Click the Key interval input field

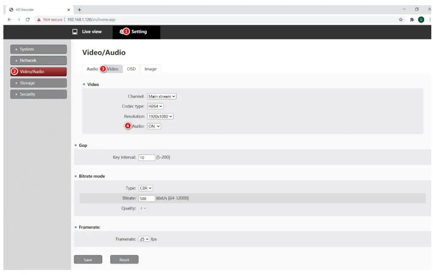147,157
